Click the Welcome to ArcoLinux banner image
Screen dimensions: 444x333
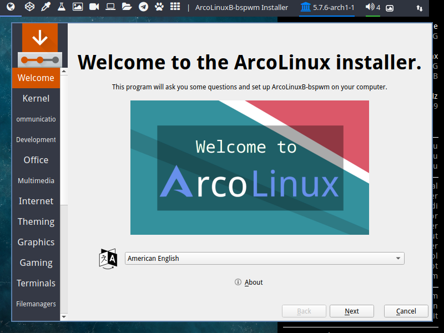pos(249,168)
